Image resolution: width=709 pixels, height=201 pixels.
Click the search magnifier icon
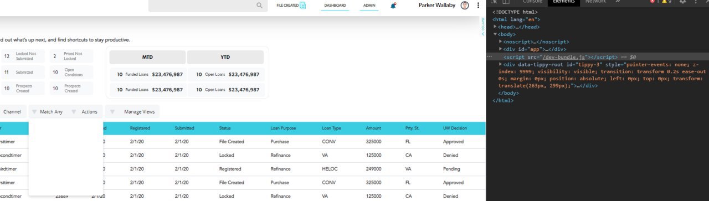coord(259,6)
